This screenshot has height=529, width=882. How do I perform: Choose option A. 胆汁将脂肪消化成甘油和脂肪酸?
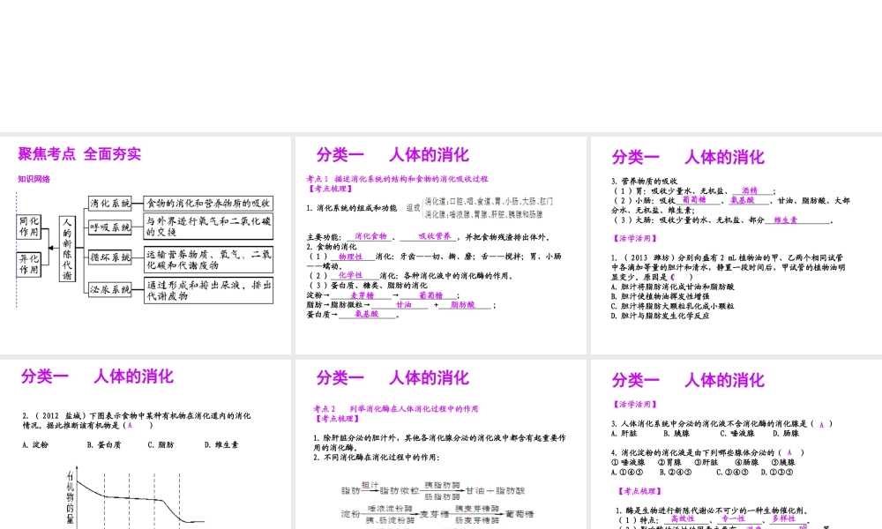(672, 287)
